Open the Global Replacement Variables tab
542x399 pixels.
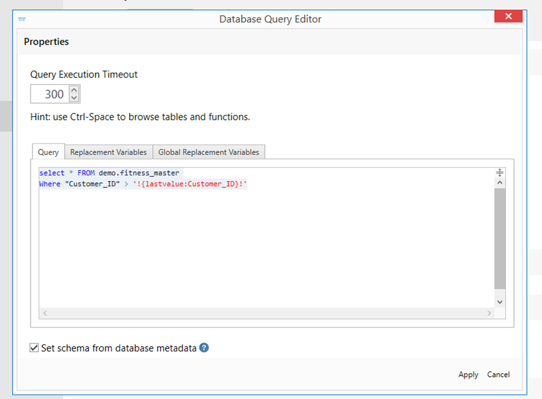(209, 152)
